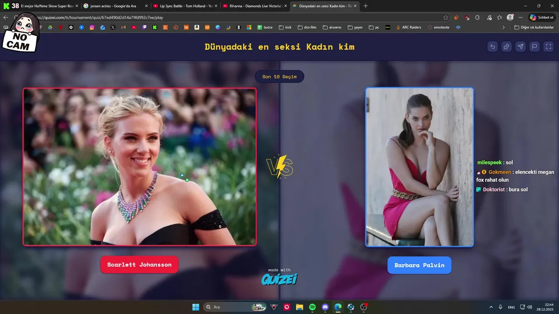Click the 'Sohbet et' Copilot button
The image size is (559, 314).
542,17
